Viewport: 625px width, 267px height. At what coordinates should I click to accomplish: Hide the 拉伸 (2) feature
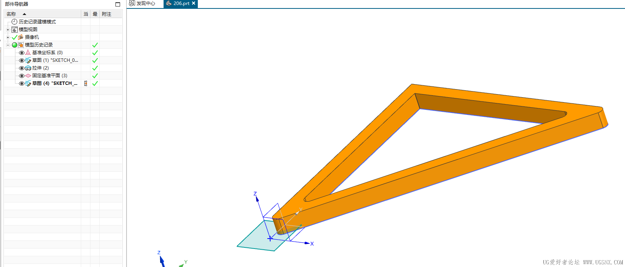22,68
